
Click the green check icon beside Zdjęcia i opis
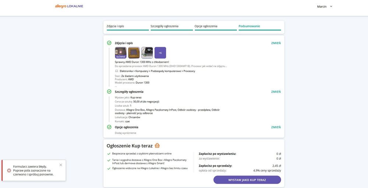pos(109,43)
